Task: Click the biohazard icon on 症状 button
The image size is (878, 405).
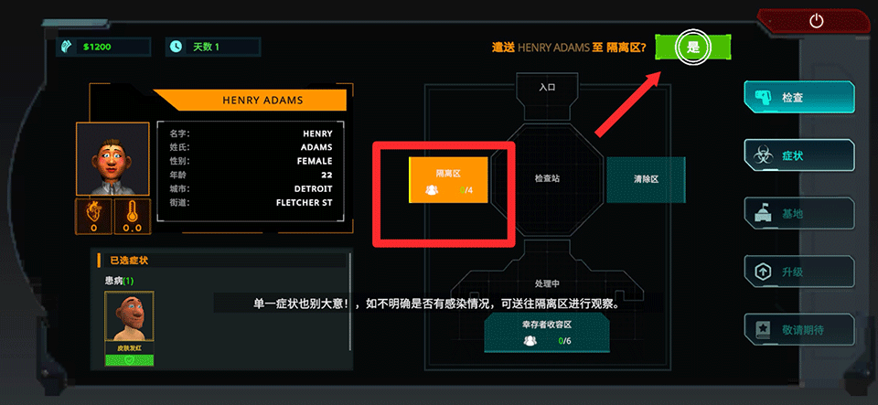Action: pyautogui.click(x=762, y=155)
